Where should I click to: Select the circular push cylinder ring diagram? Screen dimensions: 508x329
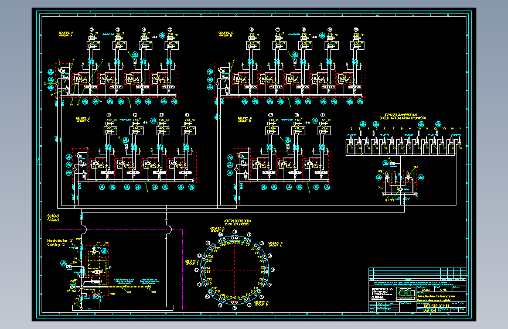[234, 270]
